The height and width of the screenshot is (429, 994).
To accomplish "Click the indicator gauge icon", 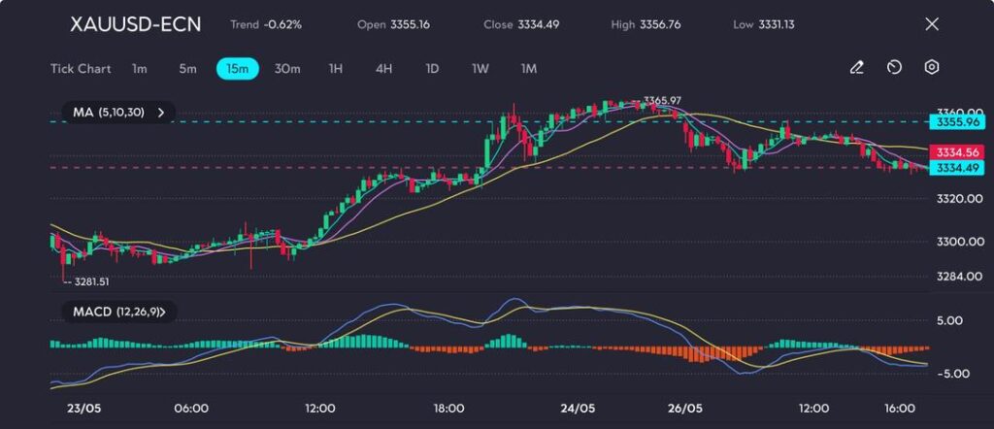I will pos(894,68).
